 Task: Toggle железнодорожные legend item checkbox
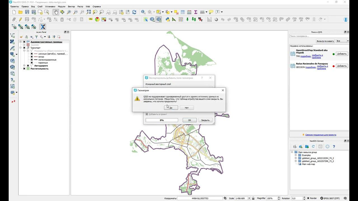tap(32, 60)
